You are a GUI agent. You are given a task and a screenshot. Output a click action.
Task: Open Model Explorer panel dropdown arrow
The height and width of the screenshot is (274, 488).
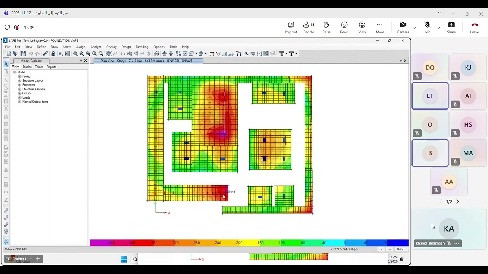pos(81,61)
